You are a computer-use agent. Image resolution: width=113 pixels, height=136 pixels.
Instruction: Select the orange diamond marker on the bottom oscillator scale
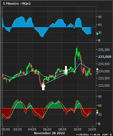pos(97,110)
